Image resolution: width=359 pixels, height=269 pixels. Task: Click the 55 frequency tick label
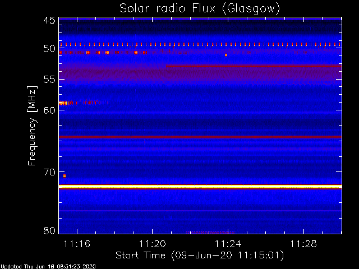(x=49, y=80)
